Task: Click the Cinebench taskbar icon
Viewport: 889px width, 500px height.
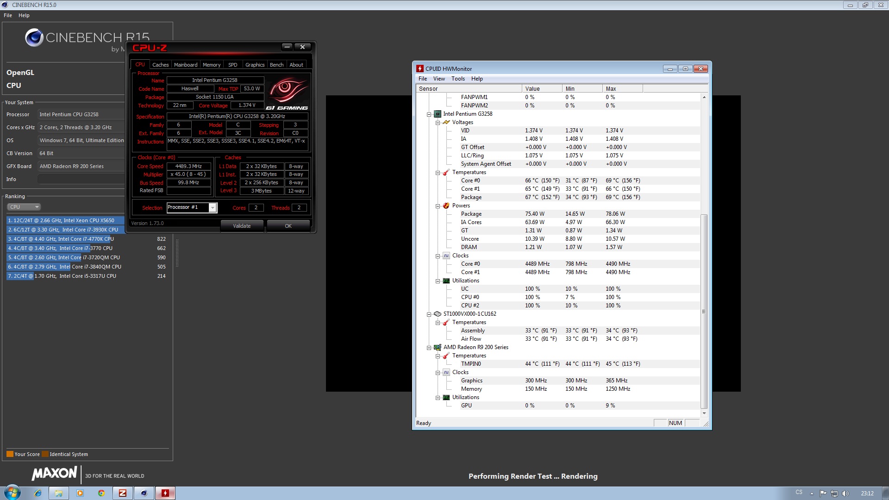Action: pyautogui.click(x=144, y=493)
